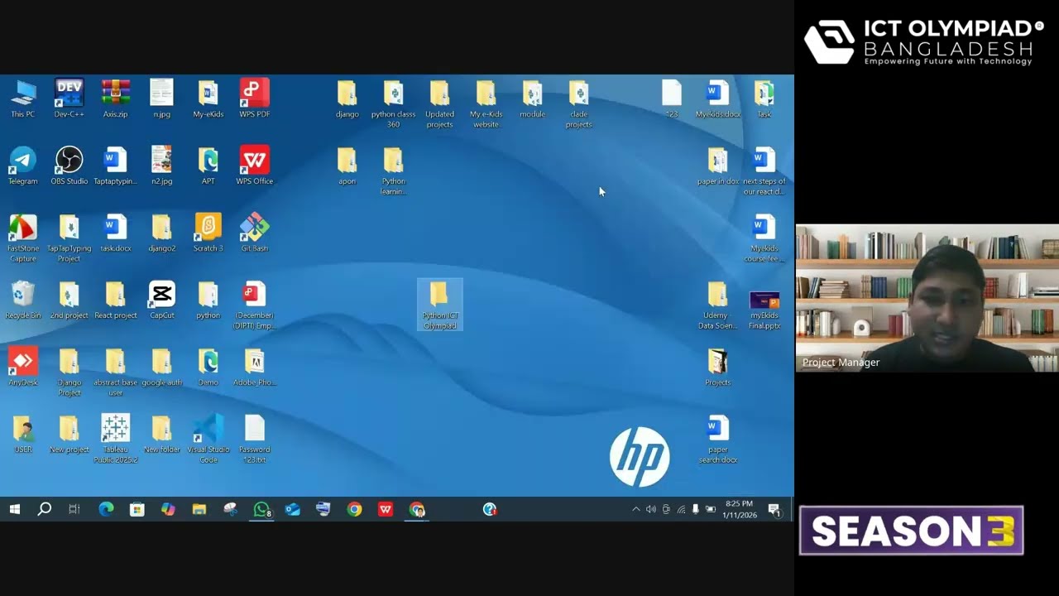Open the Demo Edge shortcut

[208, 367]
